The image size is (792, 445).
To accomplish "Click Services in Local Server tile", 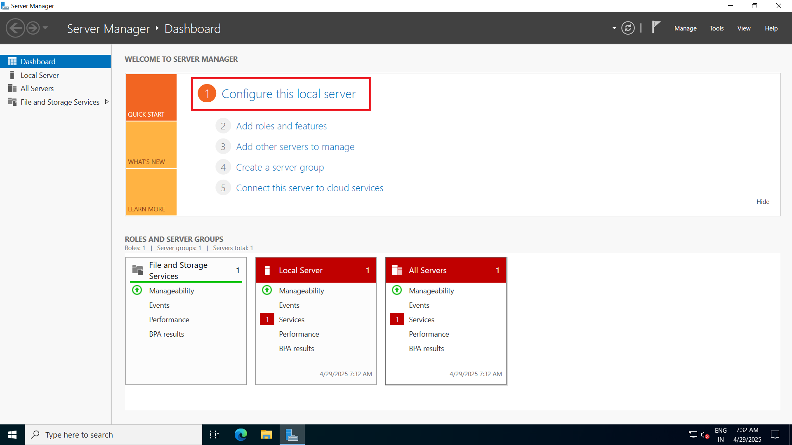I will click(292, 319).
